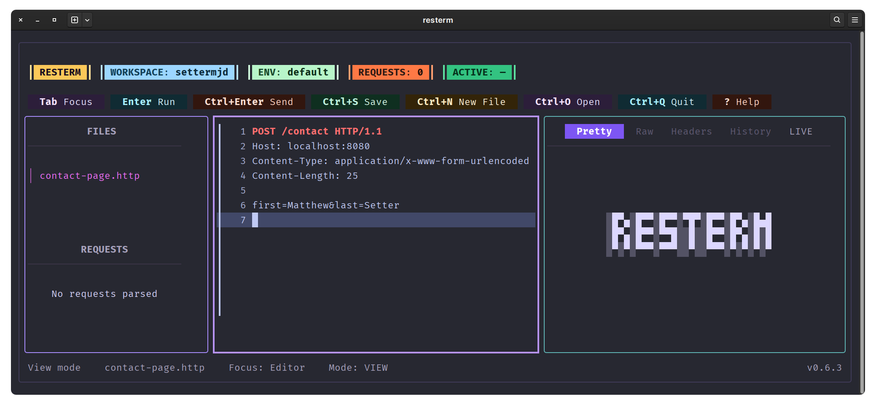Select the Pretty tab
Image resolution: width=876 pixels, height=407 pixels.
click(x=594, y=132)
